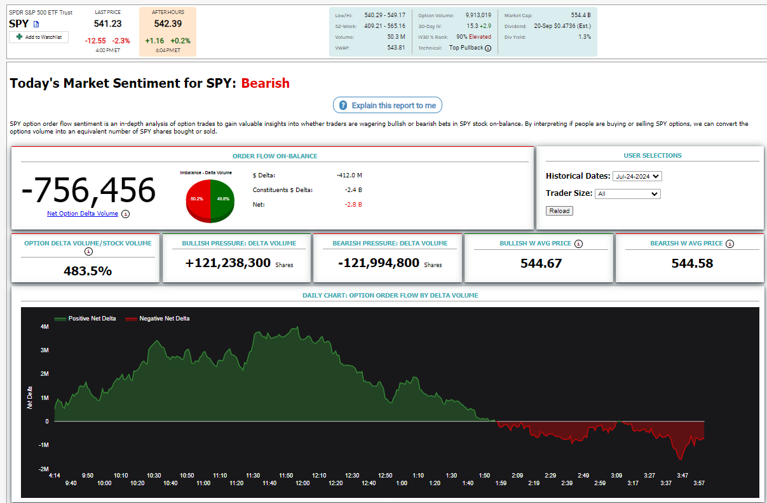The image size is (767, 503).
Task: Click the Top Pullback technical label
Action: point(466,48)
